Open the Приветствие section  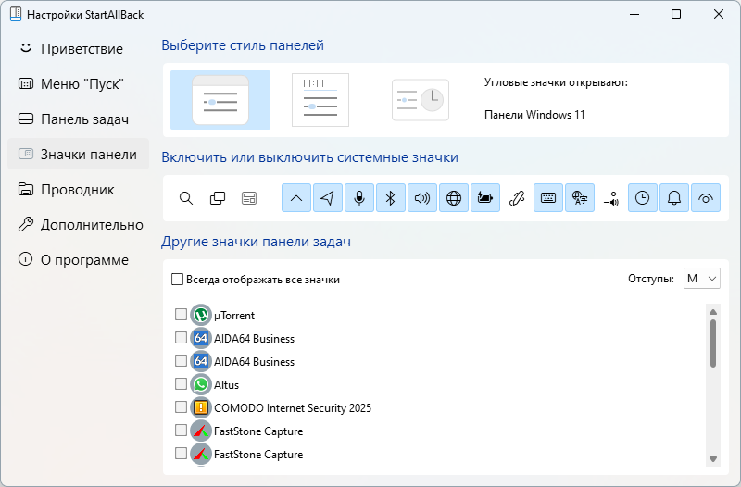coord(78,49)
